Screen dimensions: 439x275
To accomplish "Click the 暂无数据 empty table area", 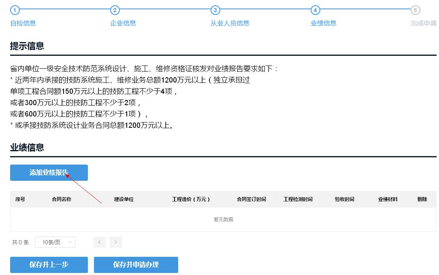I will [x=224, y=219].
